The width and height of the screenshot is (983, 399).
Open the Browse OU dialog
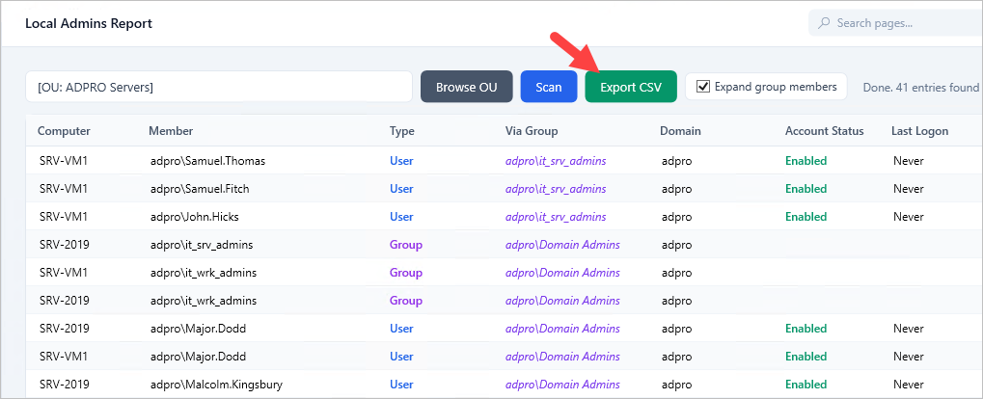click(467, 87)
